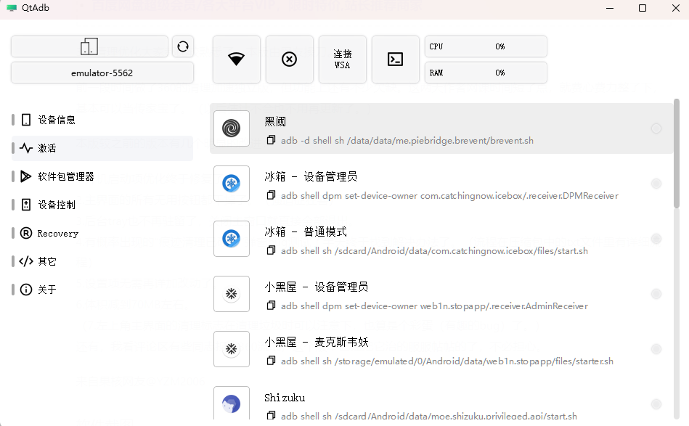Click the 连接 WSA button
Viewport: 689px width, 426px height.
point(342,60)
